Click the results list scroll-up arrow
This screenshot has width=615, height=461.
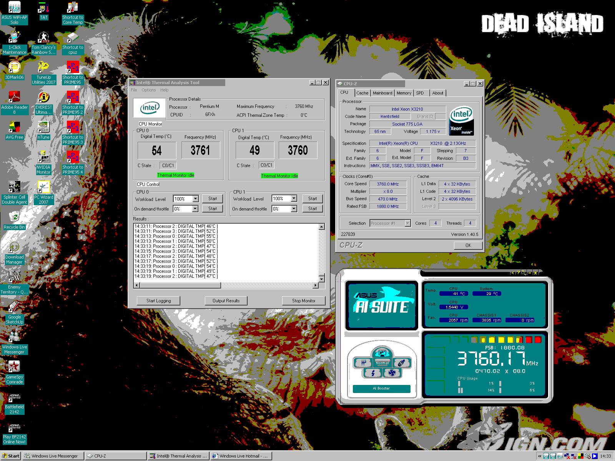(x=322, y=227)
